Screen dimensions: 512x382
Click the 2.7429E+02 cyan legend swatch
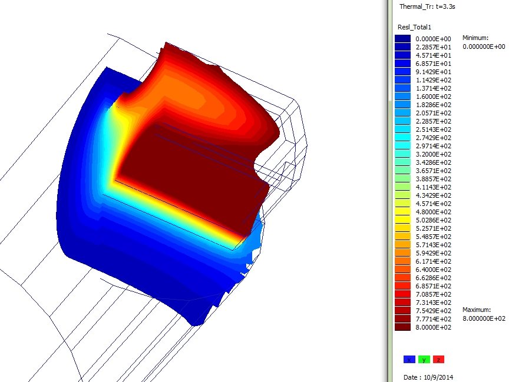(403, 137)
